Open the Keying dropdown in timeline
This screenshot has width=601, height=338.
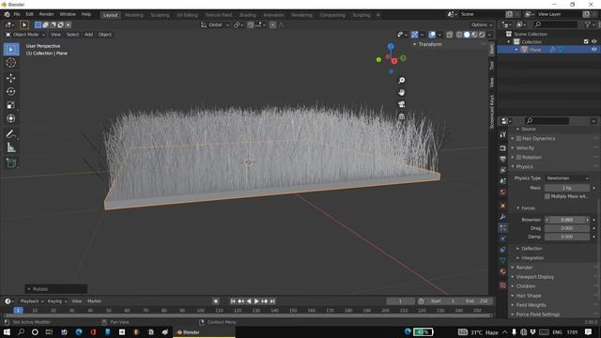[56, 301]
